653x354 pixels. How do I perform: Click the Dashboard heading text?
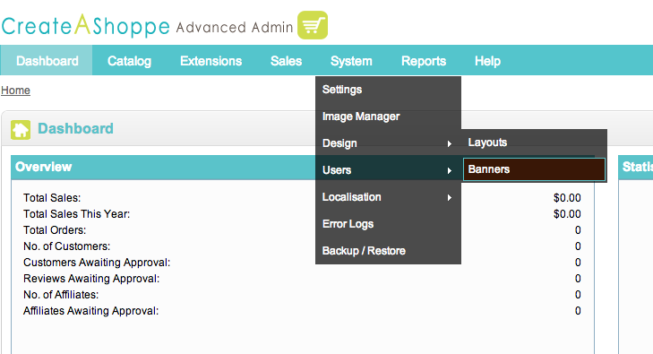75,128
